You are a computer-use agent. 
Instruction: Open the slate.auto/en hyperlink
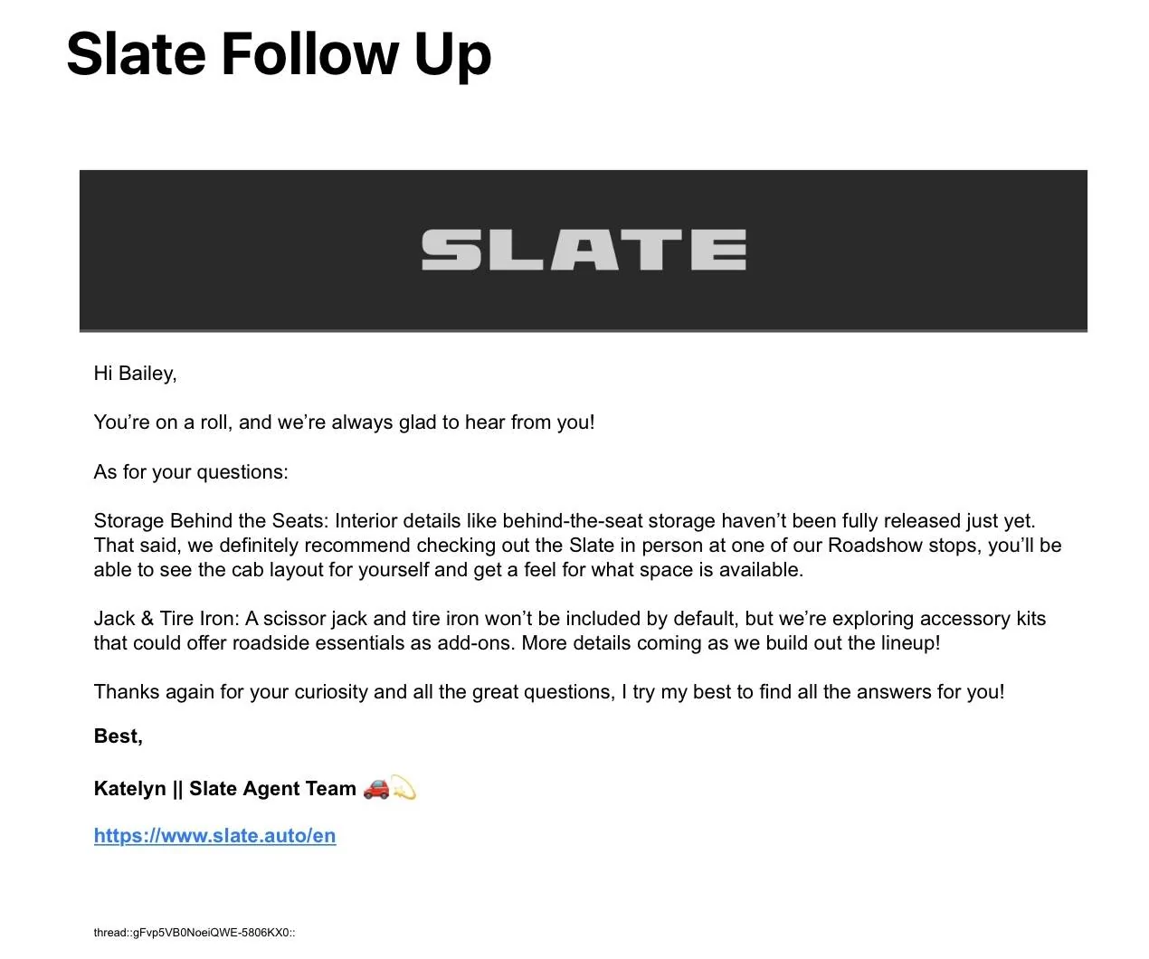click(x=214, y=836)
